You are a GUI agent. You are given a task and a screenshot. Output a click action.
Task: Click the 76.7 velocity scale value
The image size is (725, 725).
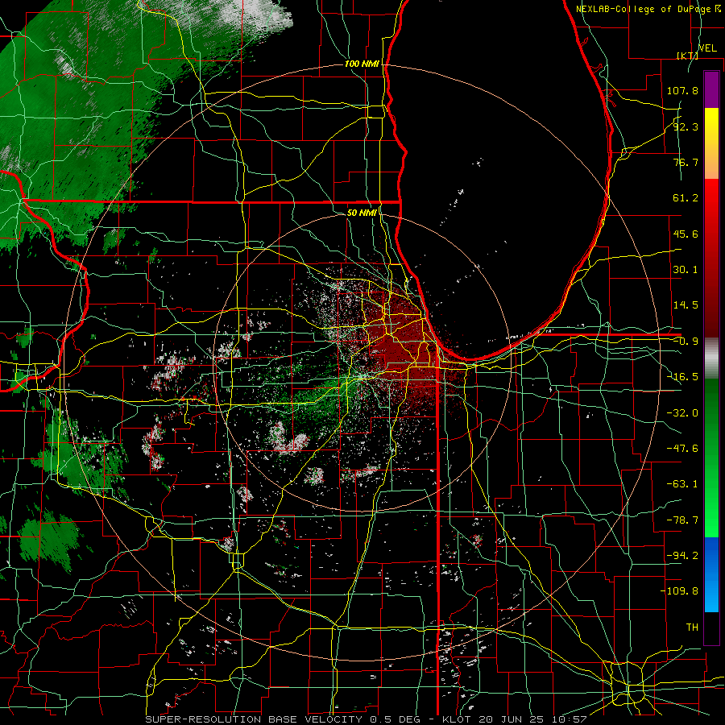click(x=686, y=162)
